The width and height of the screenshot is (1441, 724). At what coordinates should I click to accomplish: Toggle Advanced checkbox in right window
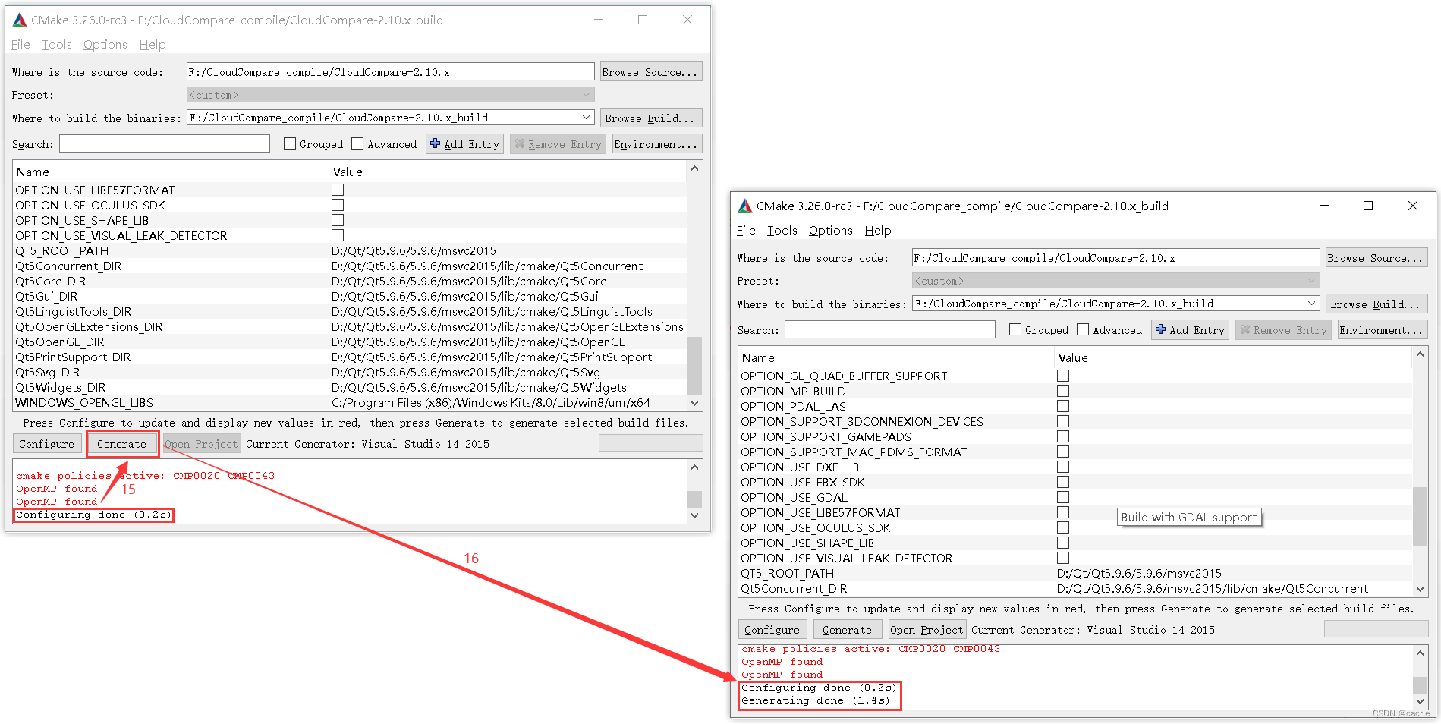(1083, 330)
